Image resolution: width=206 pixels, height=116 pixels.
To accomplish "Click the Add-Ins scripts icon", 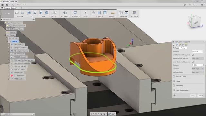I will [x=134, y=13].
